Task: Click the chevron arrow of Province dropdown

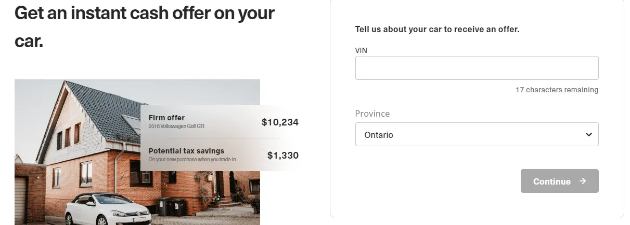Action: [x=588, y=135]
